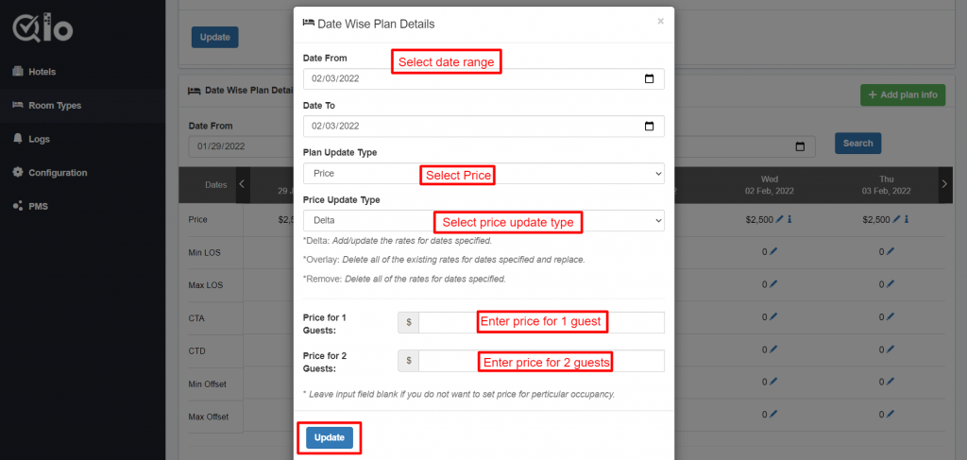Open Plan Update Type dropdown

(x=483, y=173)
